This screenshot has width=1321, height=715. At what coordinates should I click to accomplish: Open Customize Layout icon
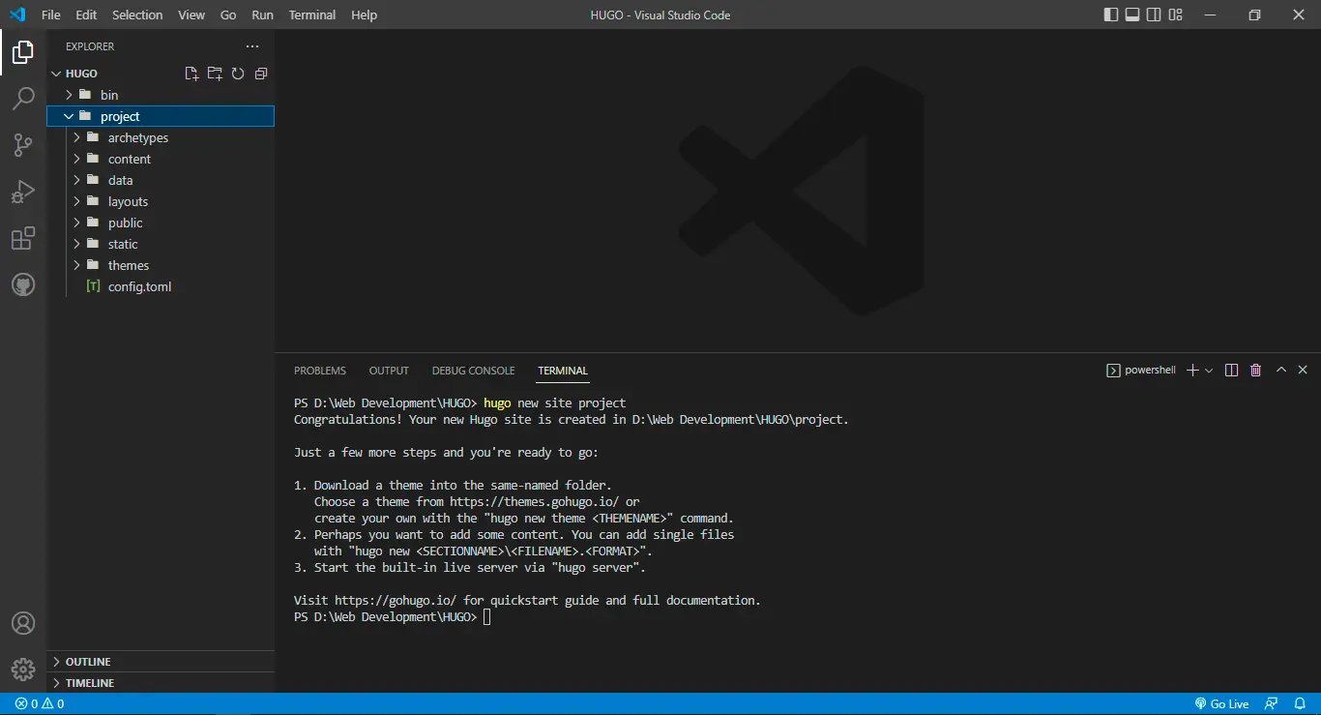click(1176, 15)
